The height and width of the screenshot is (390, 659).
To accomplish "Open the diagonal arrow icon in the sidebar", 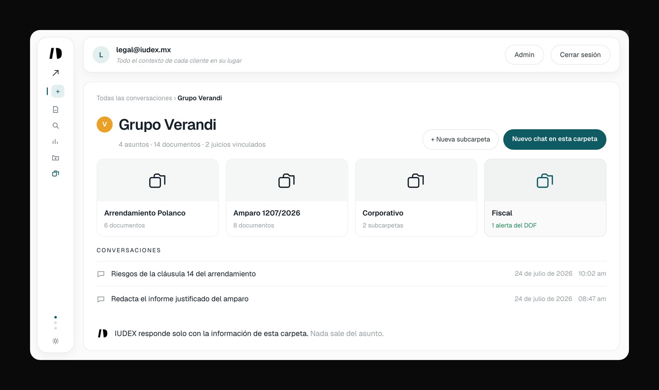I will click(x=56, y=73).
